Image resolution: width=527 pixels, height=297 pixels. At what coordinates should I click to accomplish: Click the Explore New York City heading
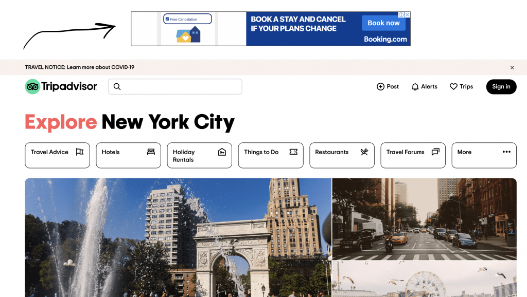[x=130, y=122]
